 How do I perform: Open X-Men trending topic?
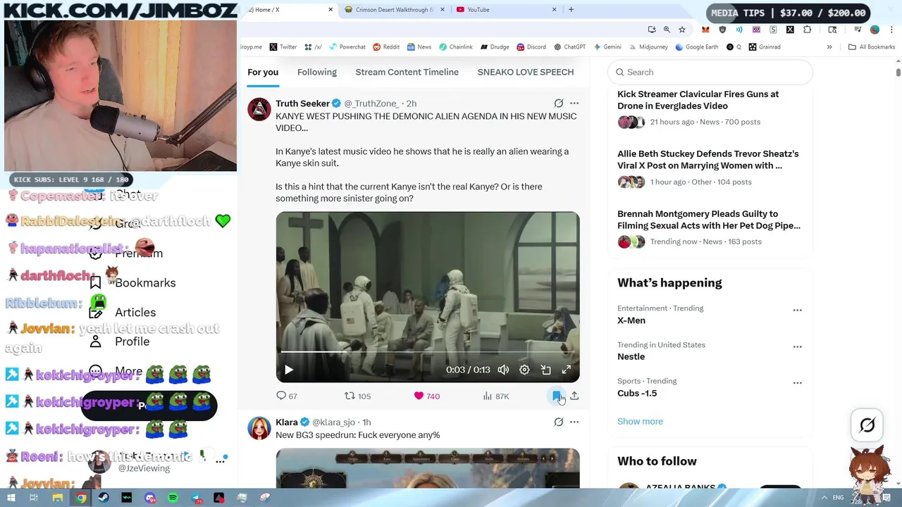coord(631,320)
